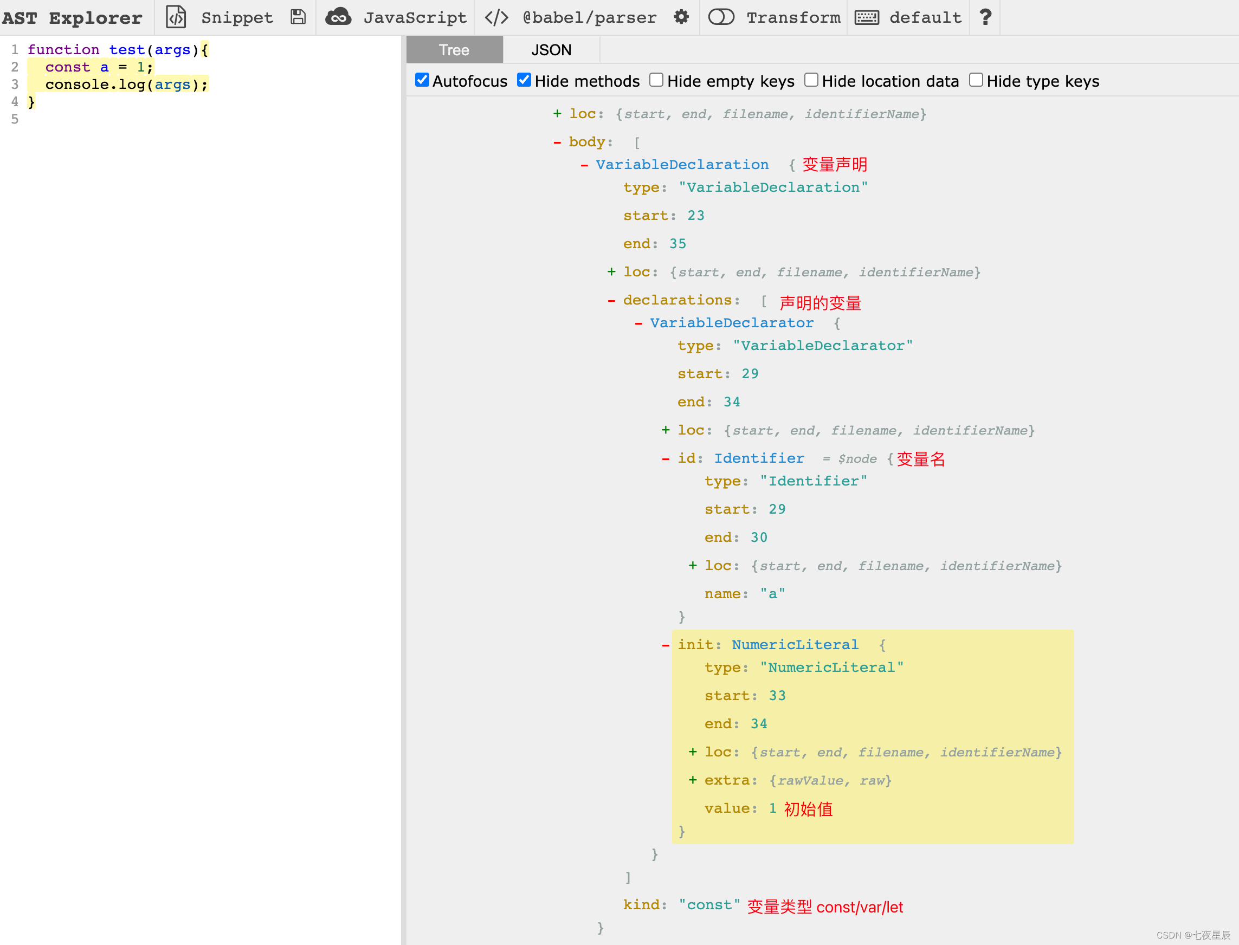Open the Snippet code icon
Image resolution: width=1239 pixels, height=945 pixels.
coord(176,17)
